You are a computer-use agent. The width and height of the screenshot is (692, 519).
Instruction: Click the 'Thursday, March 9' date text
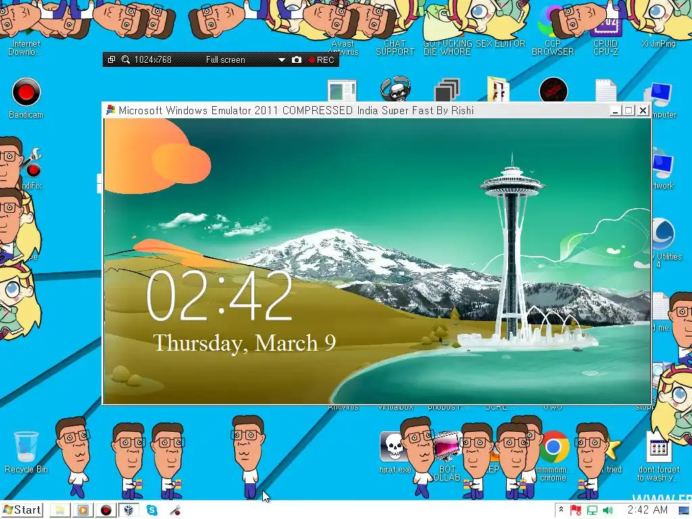coord(244,343)
